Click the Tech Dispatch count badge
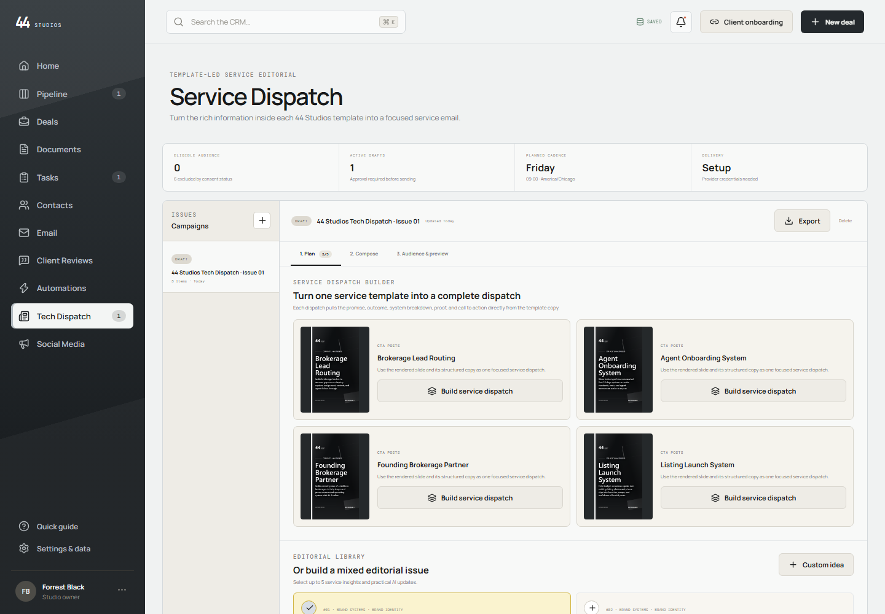The height and width of the screenshot is (614, 885). tap(119, 316)
